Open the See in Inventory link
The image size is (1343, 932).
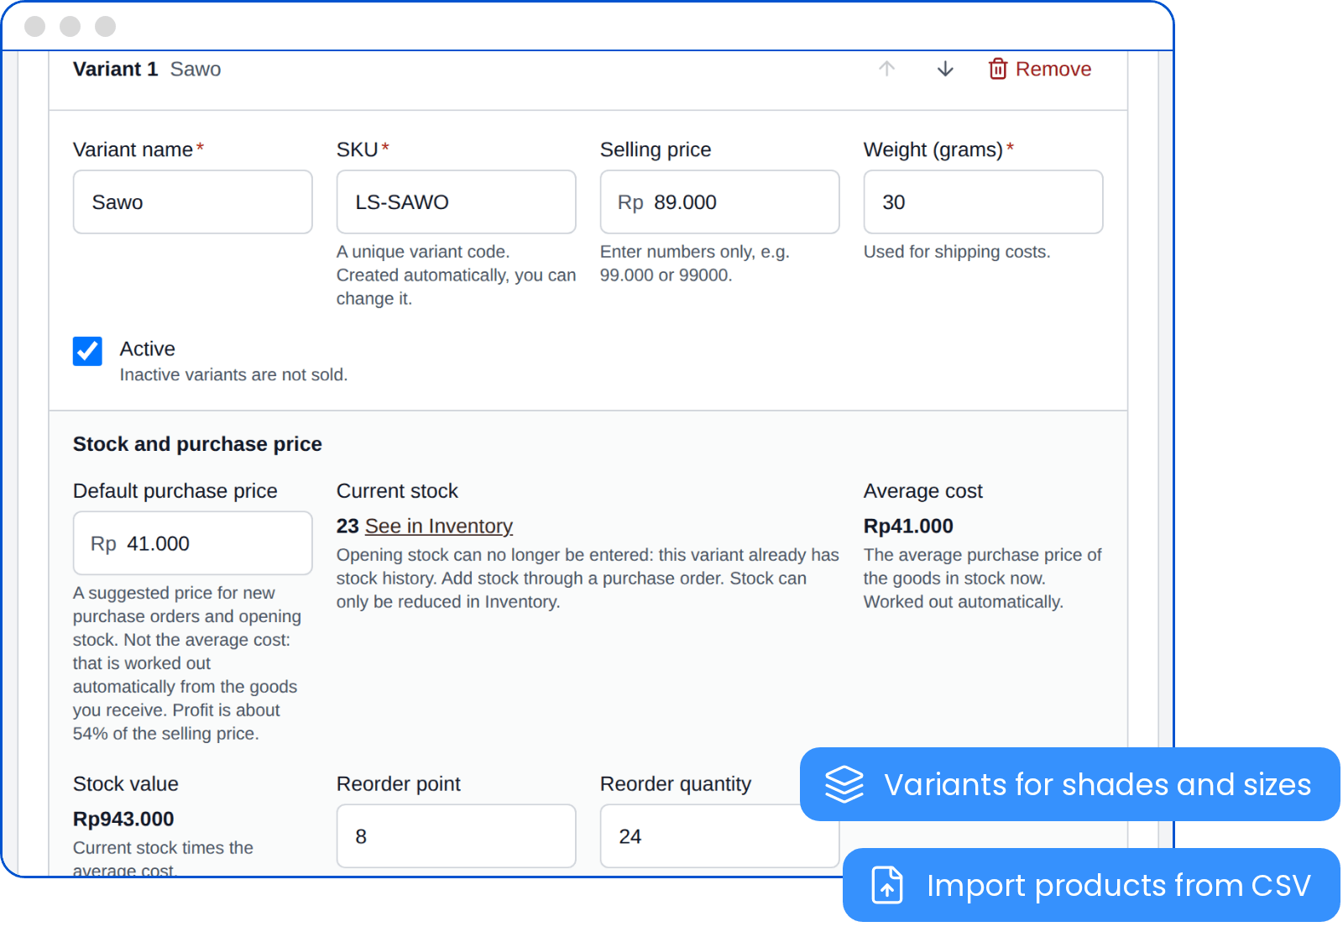pos(439,526)
